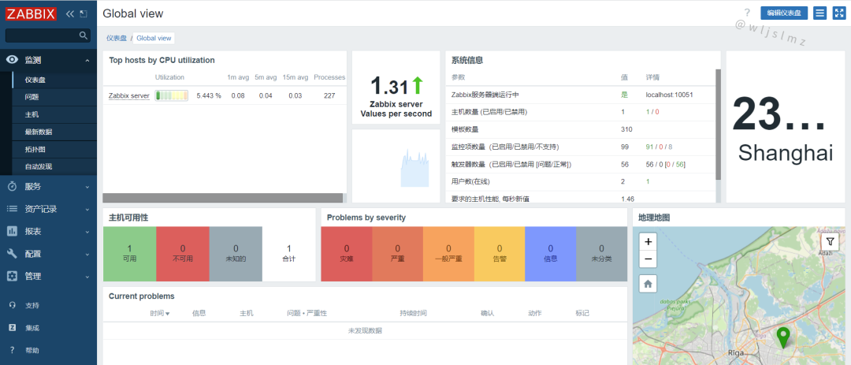Click the grey 未知的 availability tile
This screenshot has height=365, width=851.
[x=236, y=254]
